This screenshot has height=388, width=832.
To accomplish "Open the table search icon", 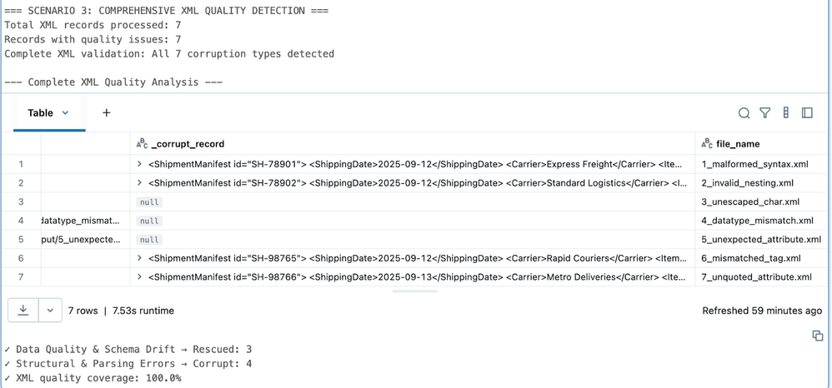I will coord(744,113).
